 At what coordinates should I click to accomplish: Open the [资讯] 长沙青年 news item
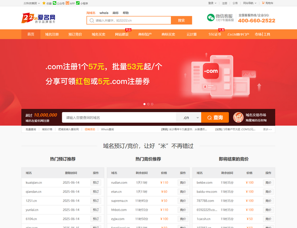pyautogui.click(x=184, y=130)
